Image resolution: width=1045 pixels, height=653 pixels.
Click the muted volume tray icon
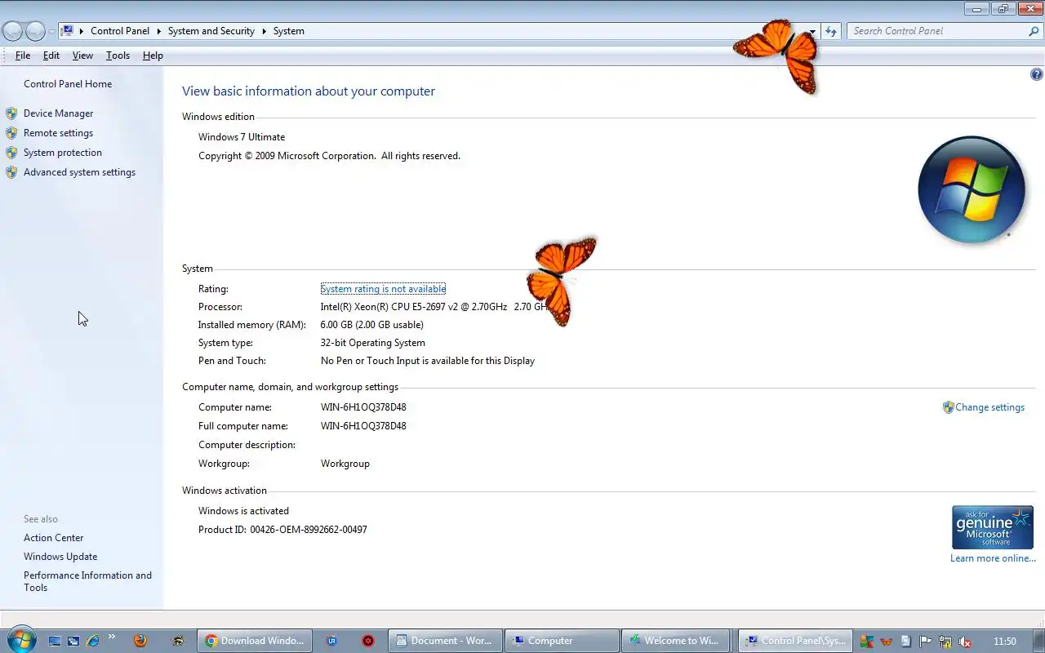[965, 642]
